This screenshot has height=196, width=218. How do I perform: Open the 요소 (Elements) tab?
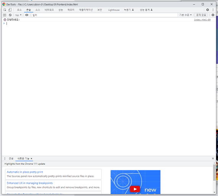point(20,10)
